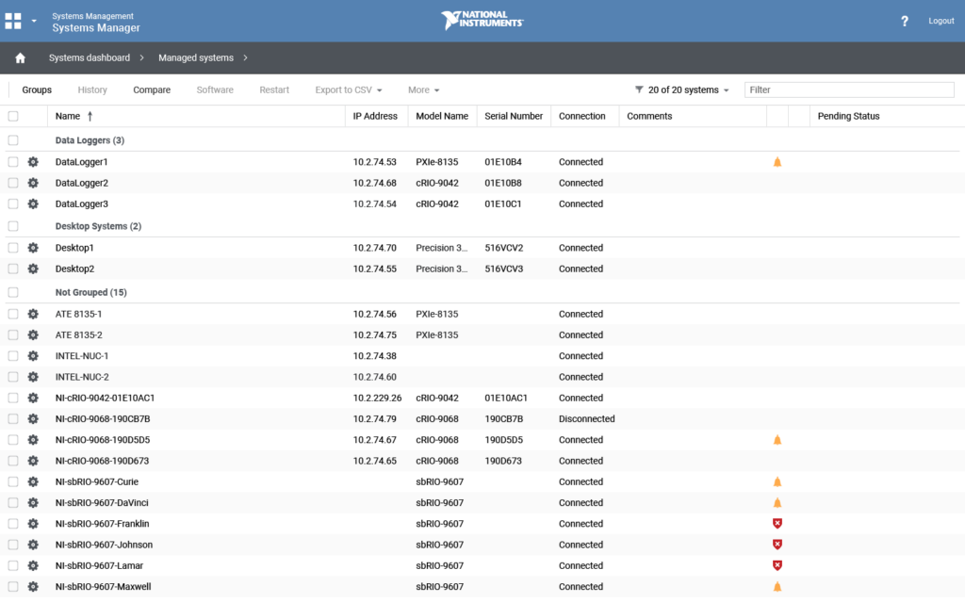
Task: Collapse the Not Grouped (15) group
Action: [x=91, y=292]
